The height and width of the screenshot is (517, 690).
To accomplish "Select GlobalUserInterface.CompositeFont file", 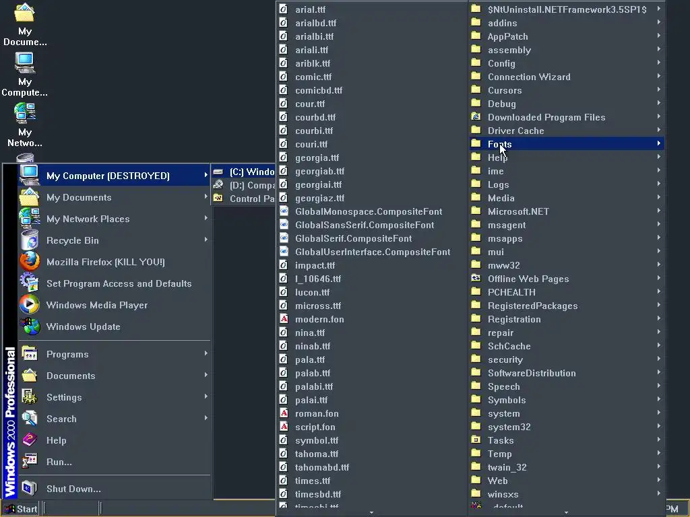I will click(372, 252).
